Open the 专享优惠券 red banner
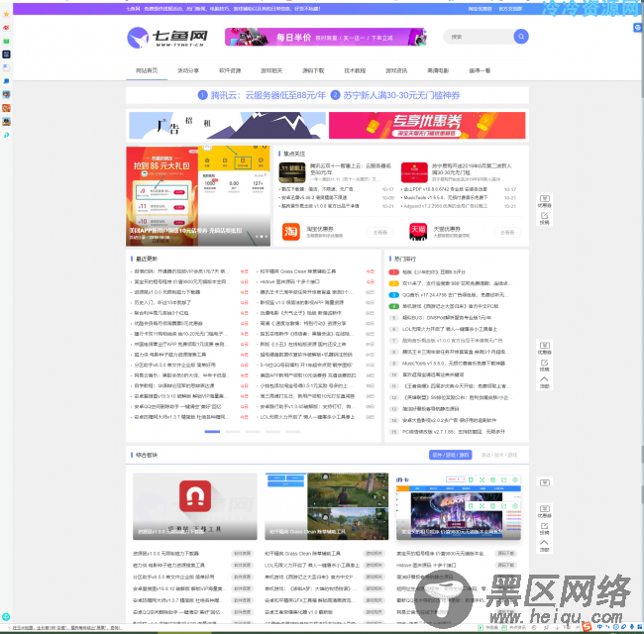The image size is (644, 634). coord(427,125)
